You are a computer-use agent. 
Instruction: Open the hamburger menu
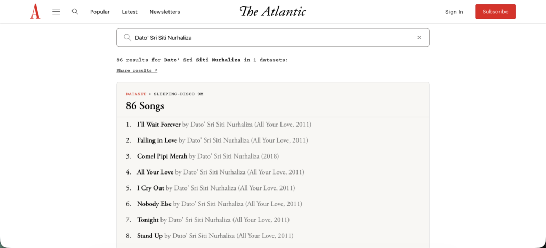[56, 12]
